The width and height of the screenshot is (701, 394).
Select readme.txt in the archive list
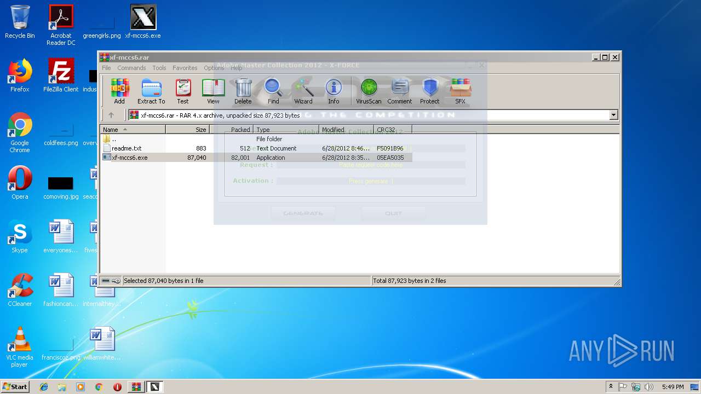tap(256, 148)
